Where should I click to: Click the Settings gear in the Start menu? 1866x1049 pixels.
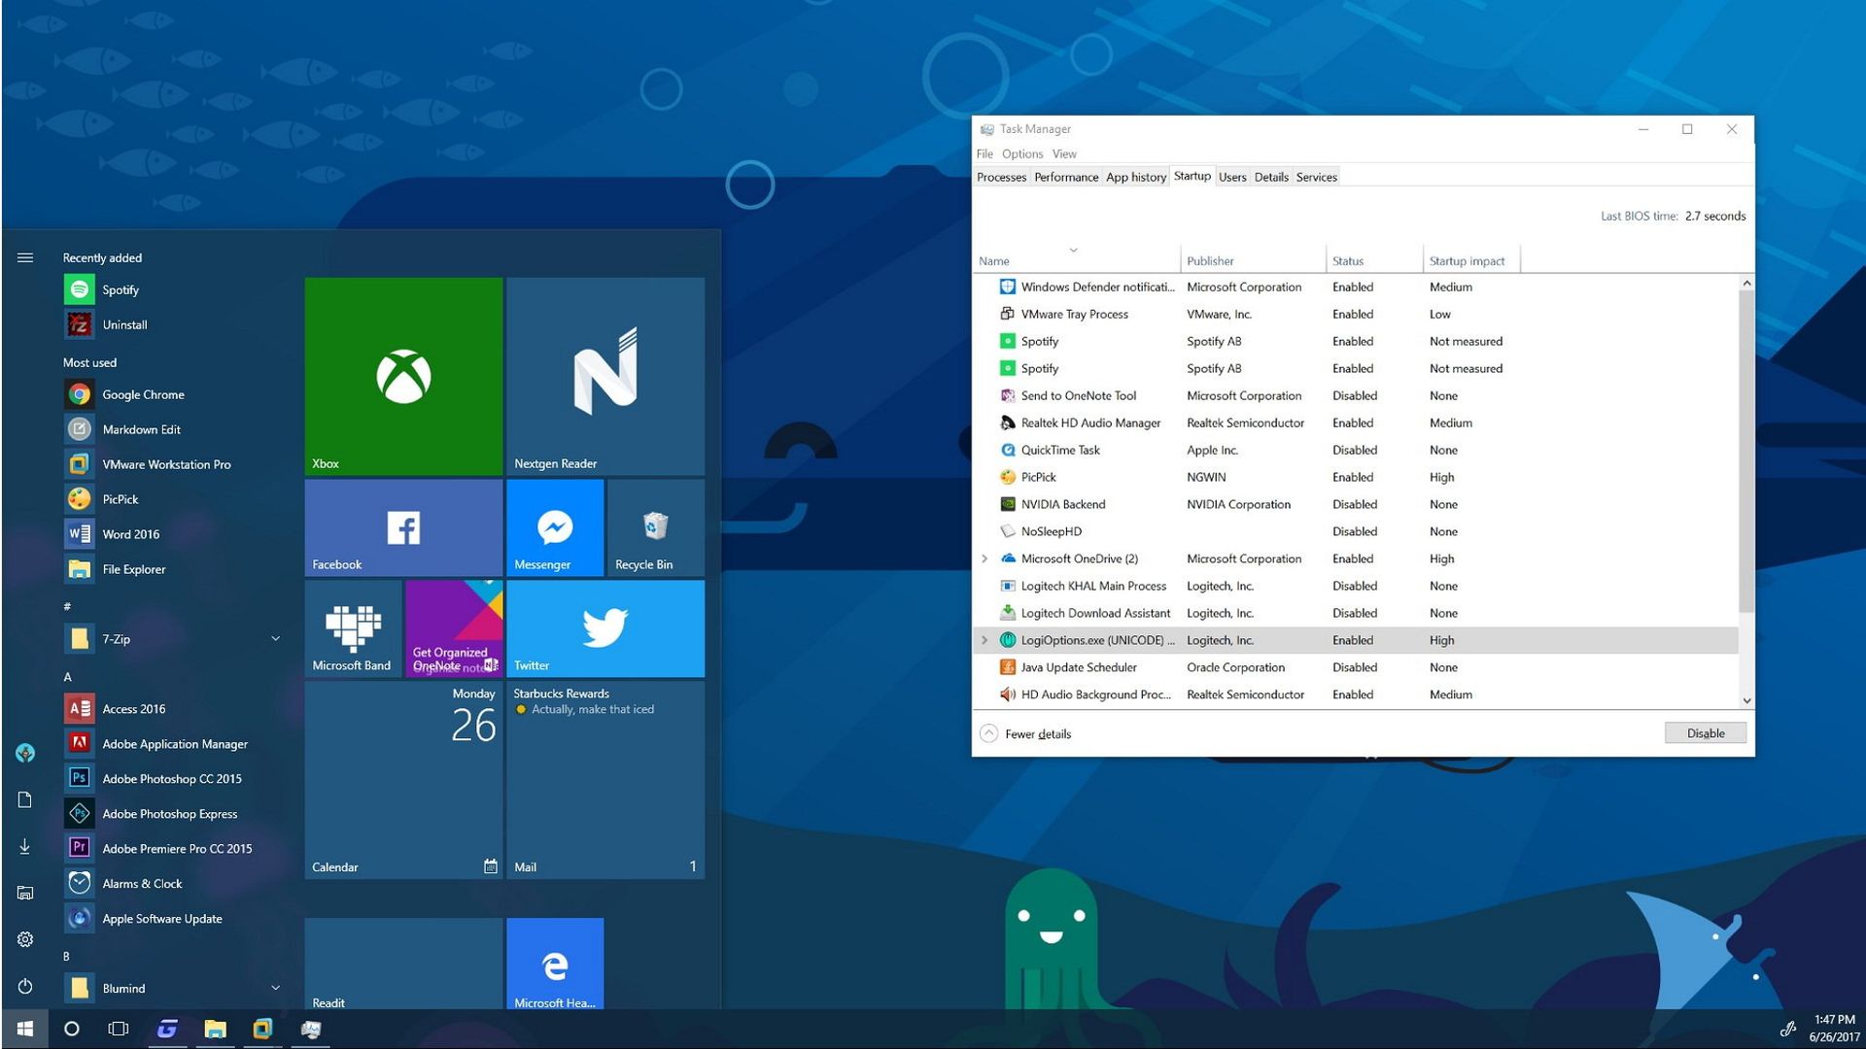point(24,939)
